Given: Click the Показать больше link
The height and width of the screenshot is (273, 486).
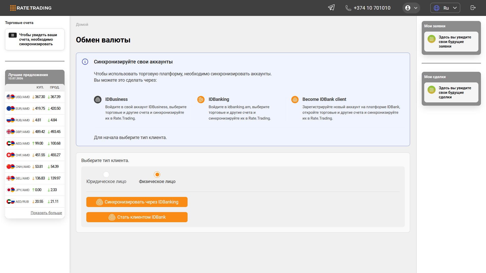Looking at the screenshot, I should click(46, 213).
